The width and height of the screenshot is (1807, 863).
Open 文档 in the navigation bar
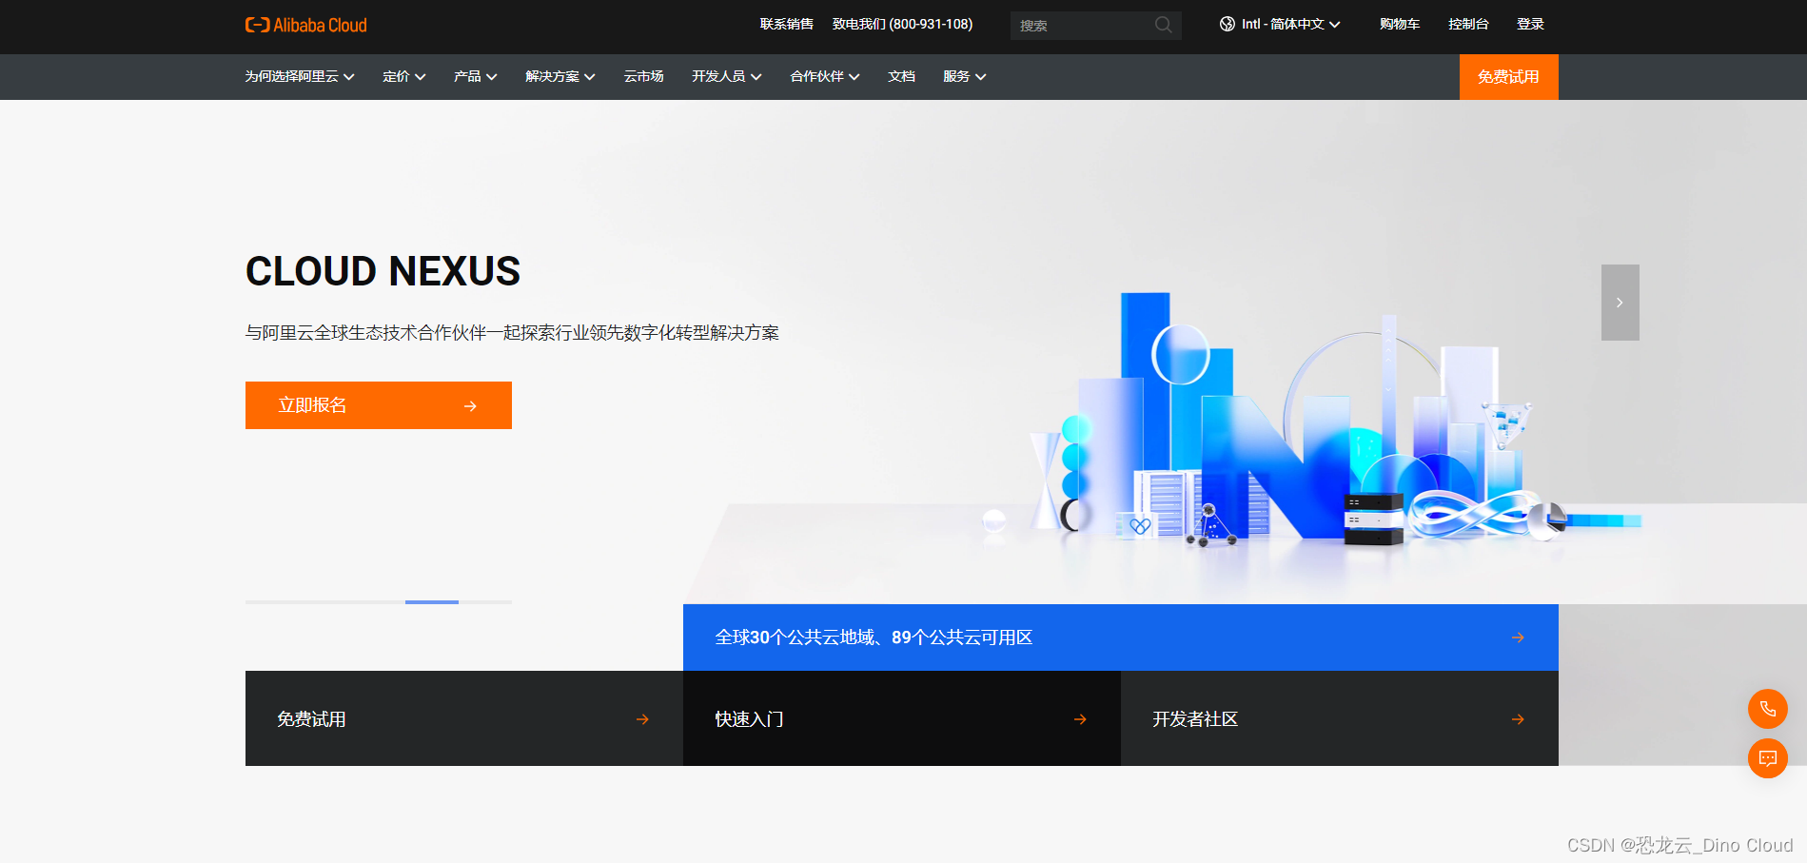point(901,76)
